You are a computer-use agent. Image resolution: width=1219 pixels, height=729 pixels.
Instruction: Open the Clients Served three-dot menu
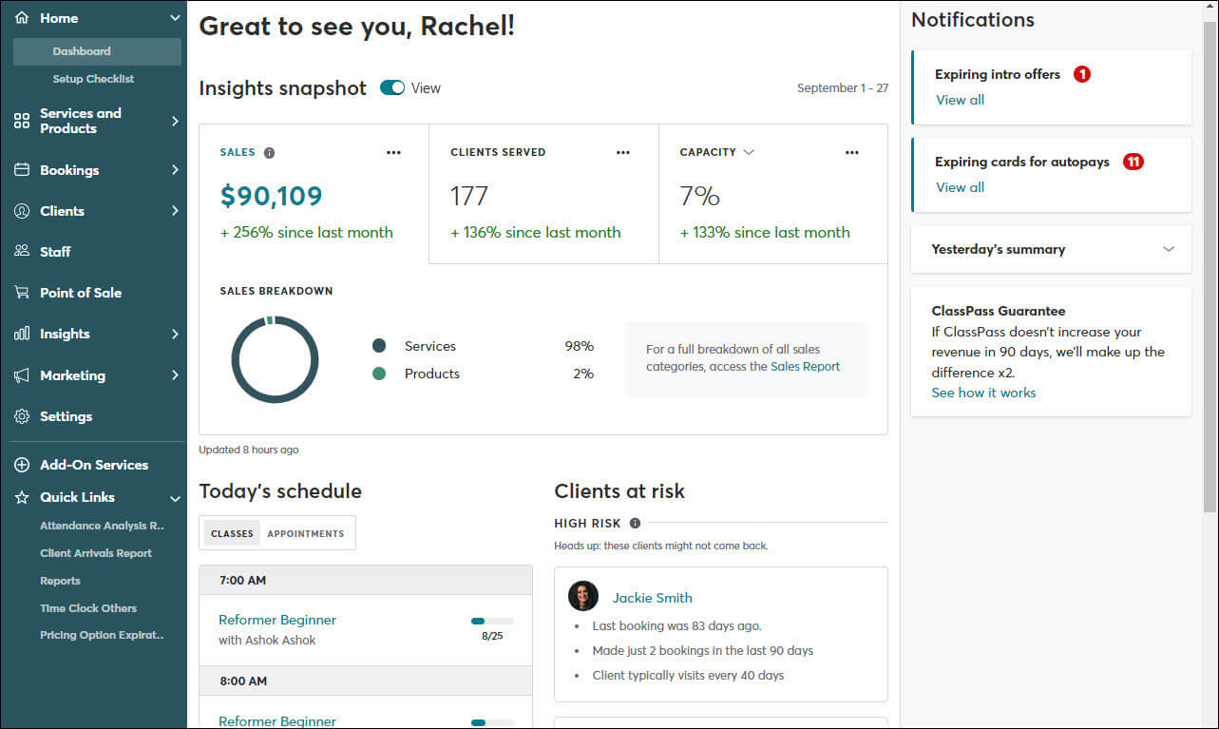click(x=623, y=152)
